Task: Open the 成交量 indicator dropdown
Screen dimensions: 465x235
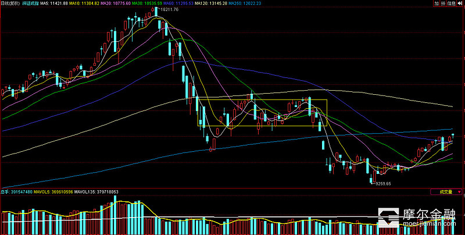Action: click(x=446, y=192)
